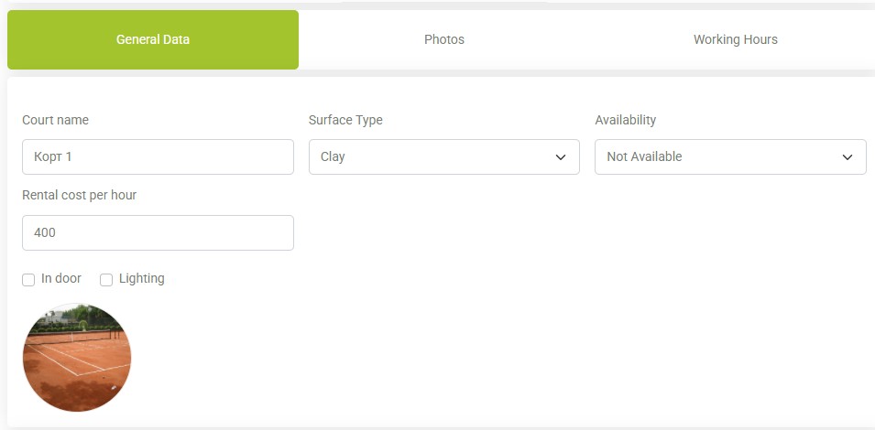Image resolution: width=875 pixels, height=430 pixels.
Task: Tick the In door checkbox
Action: pyautogui.click(x=28, y=280)
